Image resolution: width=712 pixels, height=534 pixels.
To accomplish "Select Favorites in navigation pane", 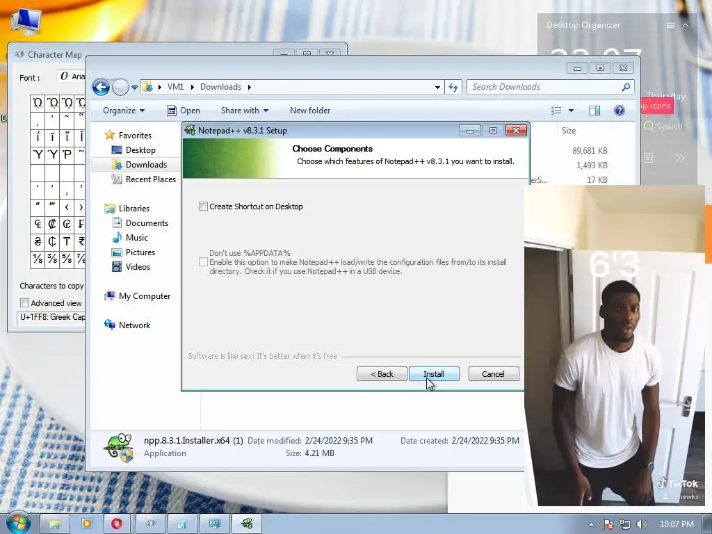I will (x=135, y=136).
